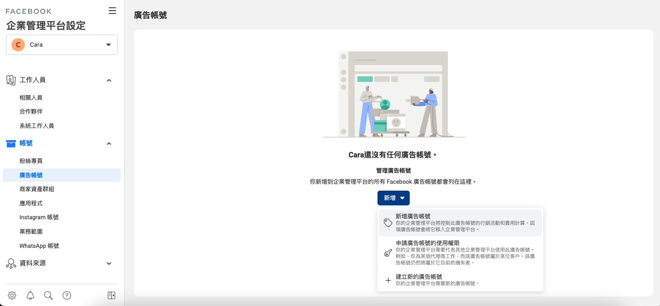Click the plus icon for 建立新的廣告帳號

coord(388,280)
